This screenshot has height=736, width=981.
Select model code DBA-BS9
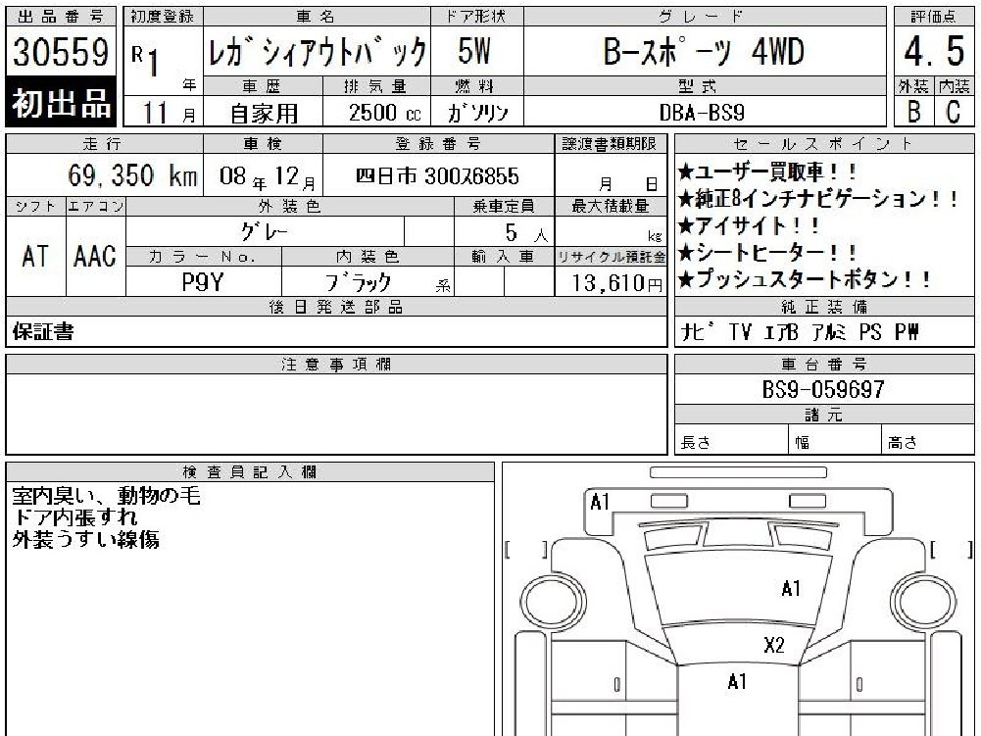pos(702,113)
